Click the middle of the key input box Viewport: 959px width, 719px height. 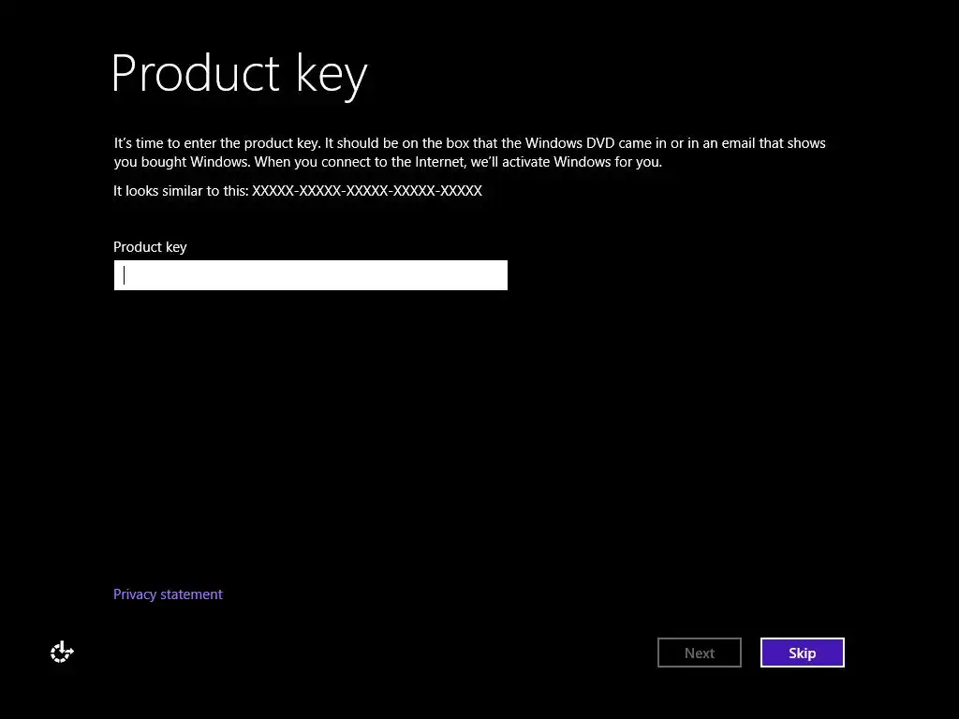tap(310, 275)
